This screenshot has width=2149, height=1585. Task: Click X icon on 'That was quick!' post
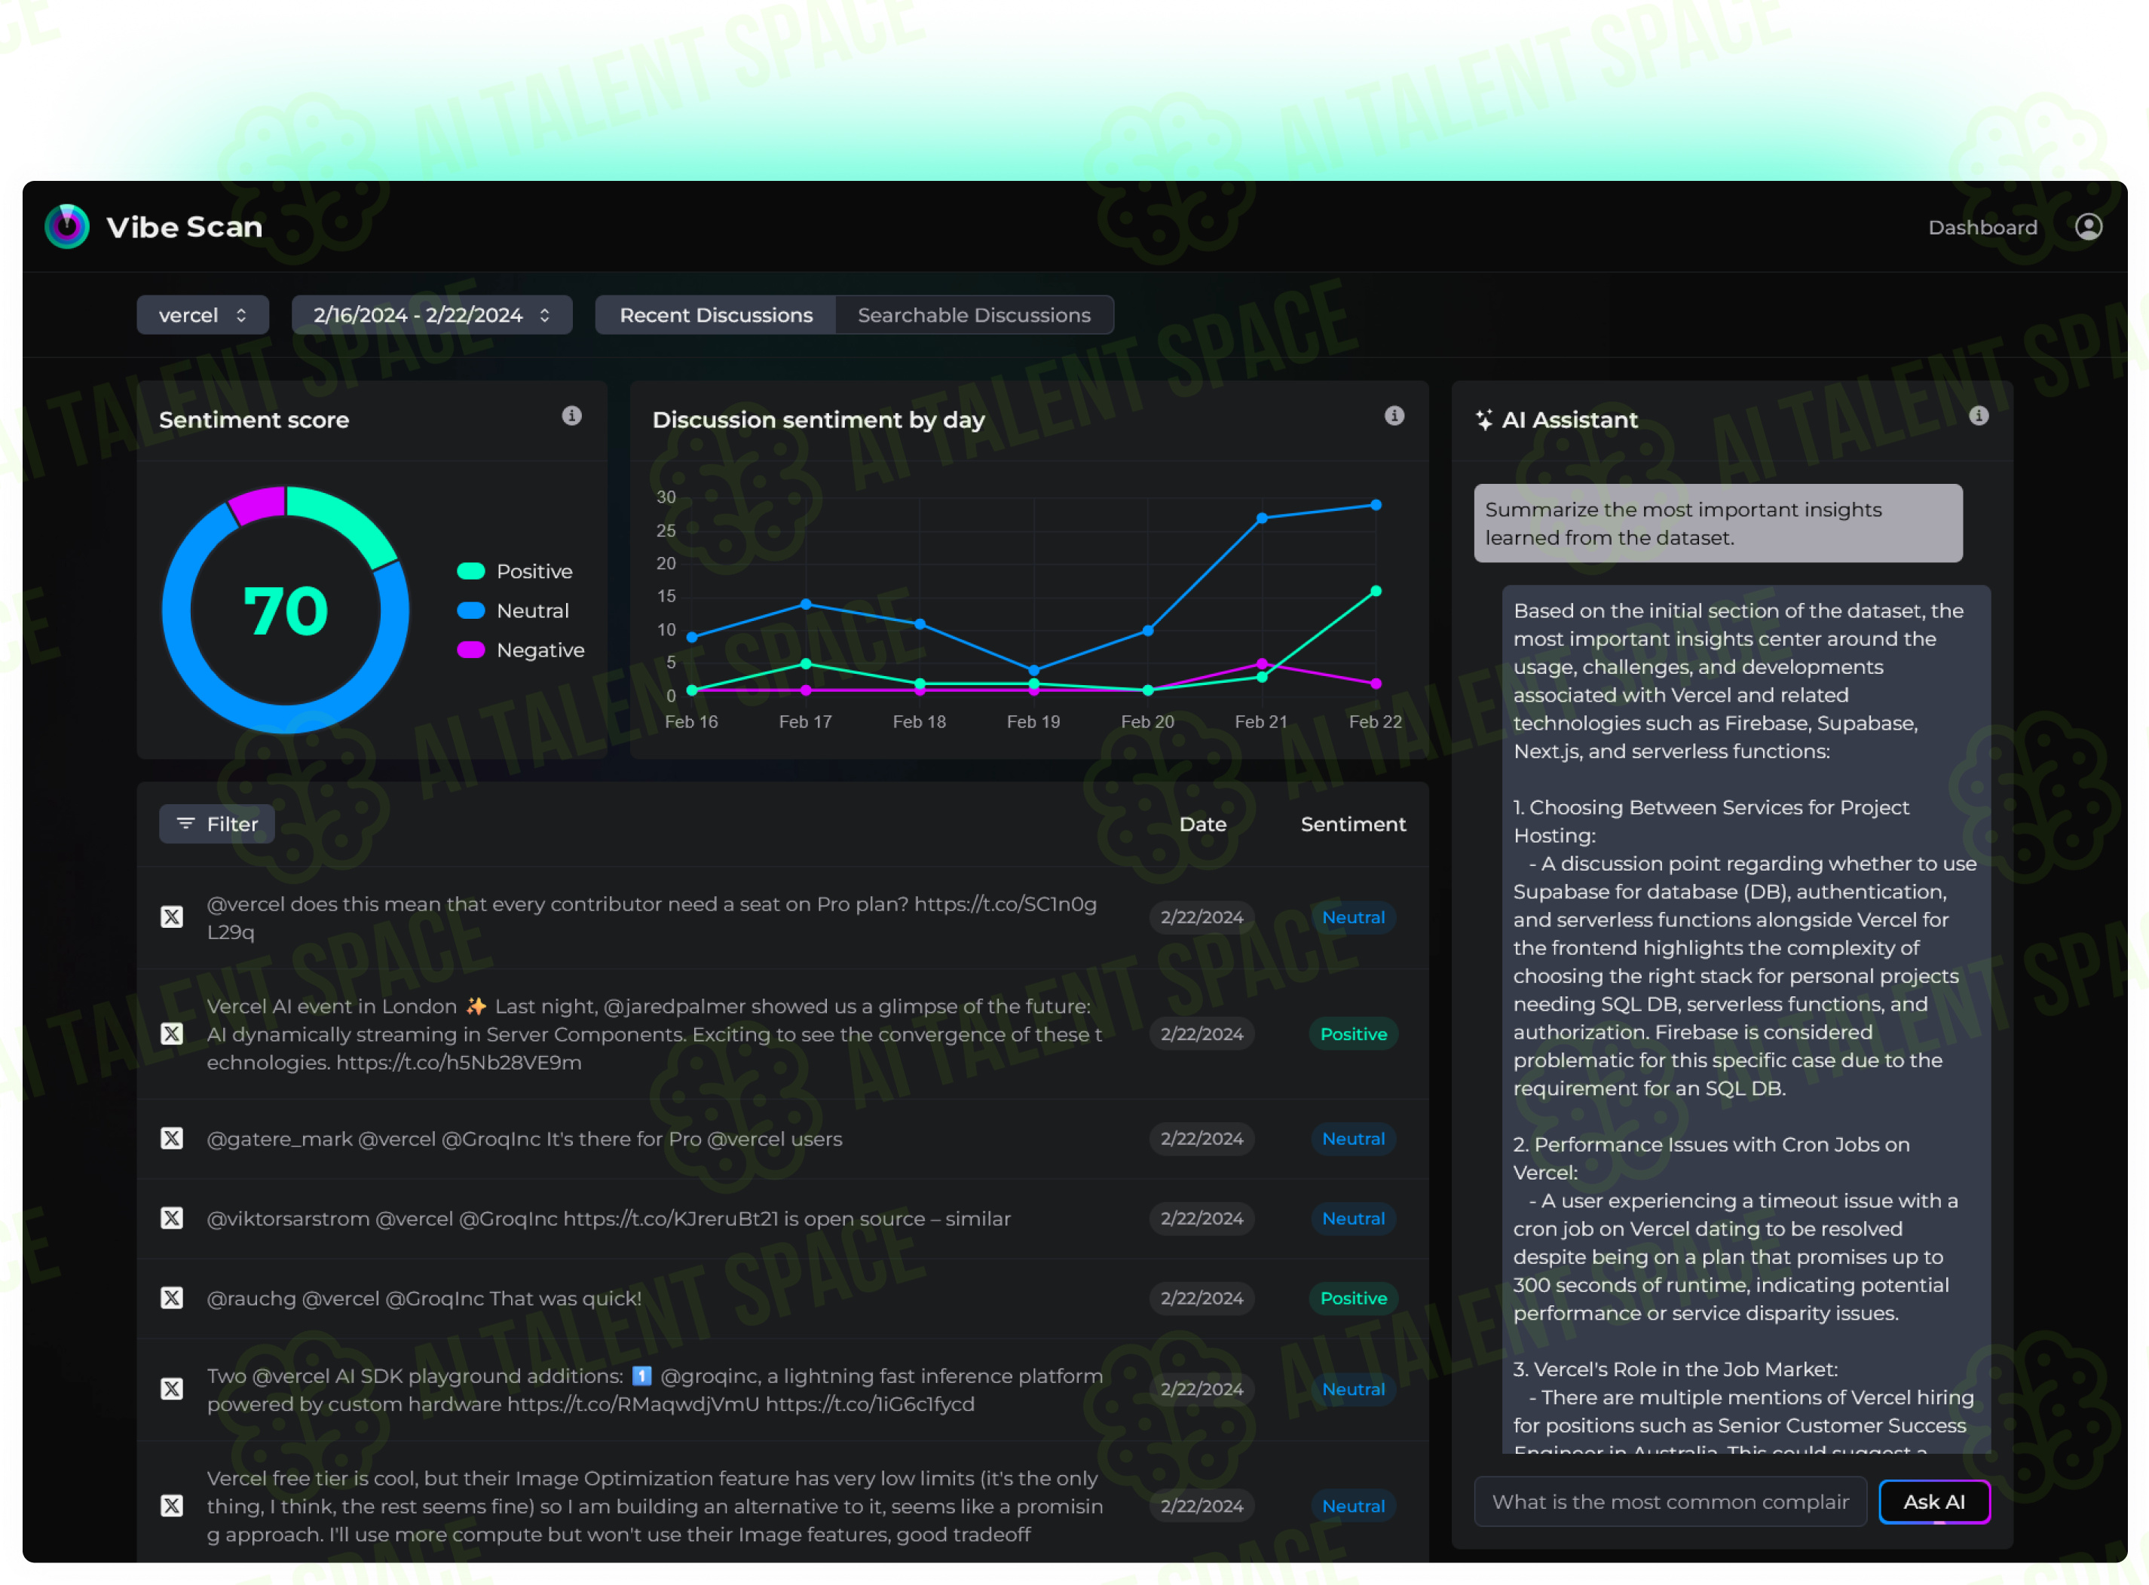pyautogui.click(x=172, y=1298)
